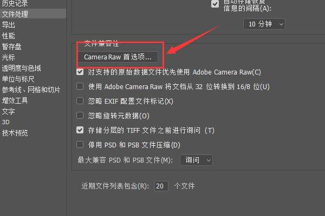Open Camera Raw 首选项 button
The image size is (325, 216).
point(118,57)
